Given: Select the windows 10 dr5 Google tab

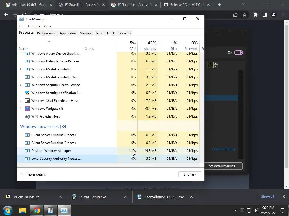Looking at the screenshot, I should [29, 5].
